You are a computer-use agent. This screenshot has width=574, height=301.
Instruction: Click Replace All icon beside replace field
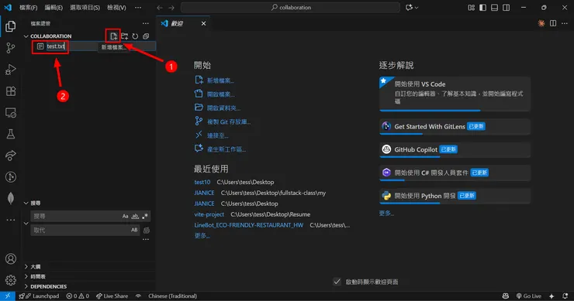[x=147, y=230]
